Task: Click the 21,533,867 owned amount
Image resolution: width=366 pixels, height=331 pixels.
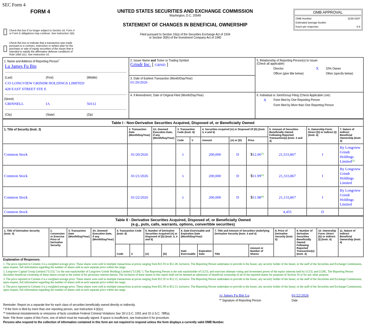Action: pos(287,154)
